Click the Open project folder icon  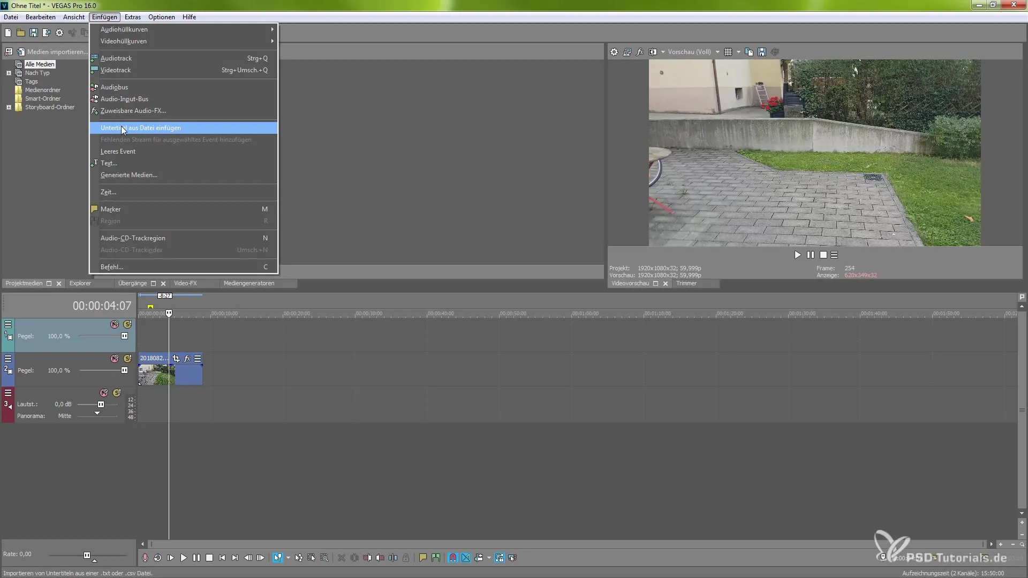click(21, 33)
